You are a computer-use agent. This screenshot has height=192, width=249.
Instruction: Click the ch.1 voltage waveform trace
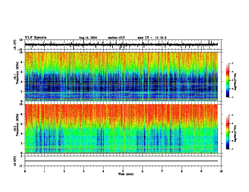121,45
